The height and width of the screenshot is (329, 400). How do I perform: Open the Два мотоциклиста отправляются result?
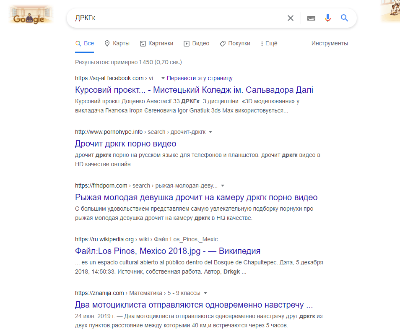[194, 305]
